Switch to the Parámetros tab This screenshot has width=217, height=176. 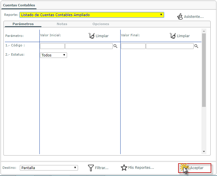pyautogui.click(x=23, y=24)
